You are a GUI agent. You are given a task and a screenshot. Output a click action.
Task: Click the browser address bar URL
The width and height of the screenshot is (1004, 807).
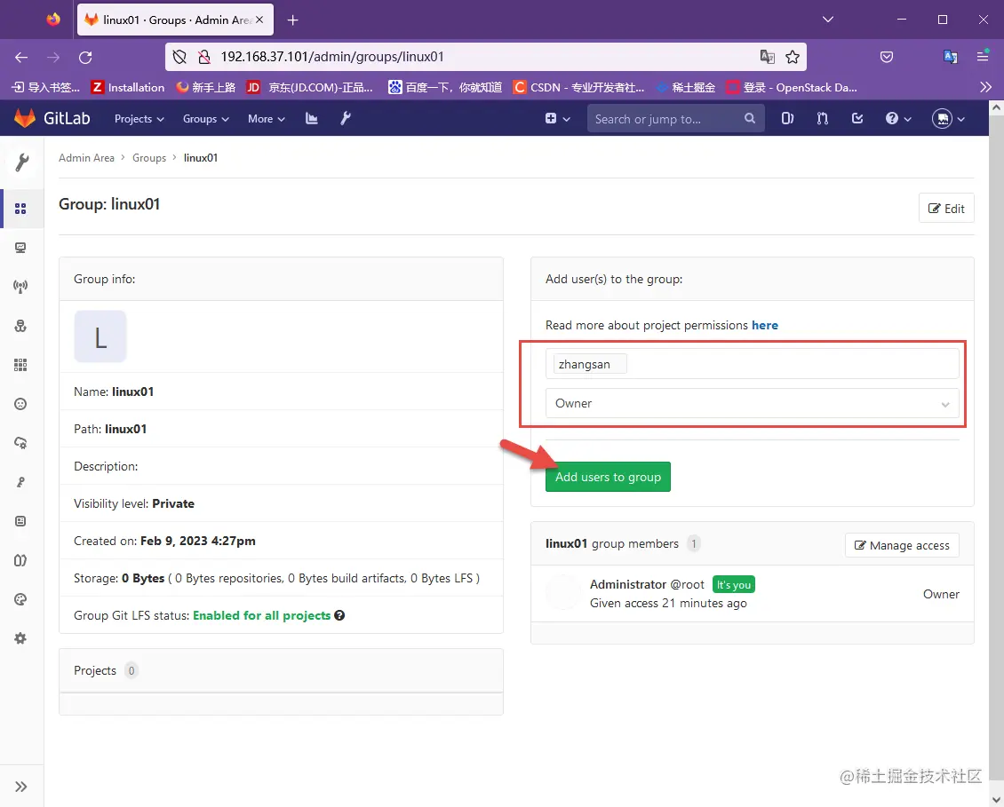(x=332, y=57)
